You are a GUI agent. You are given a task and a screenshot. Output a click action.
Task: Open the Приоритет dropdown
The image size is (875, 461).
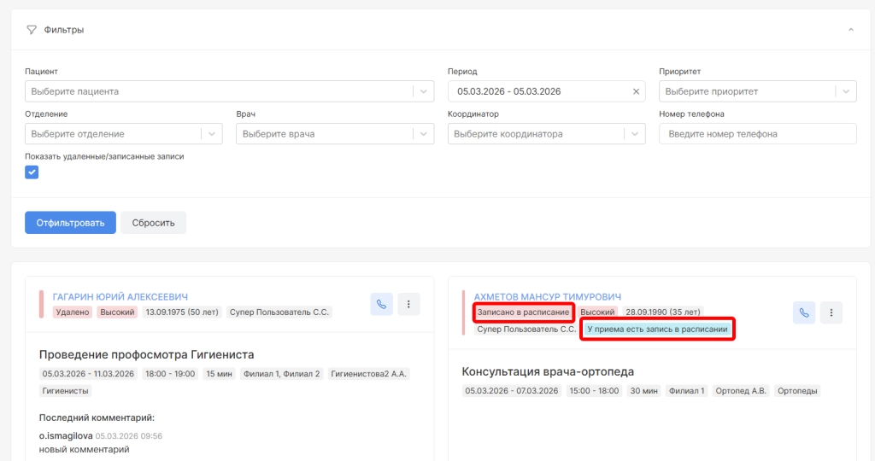(x=846, y=91)
